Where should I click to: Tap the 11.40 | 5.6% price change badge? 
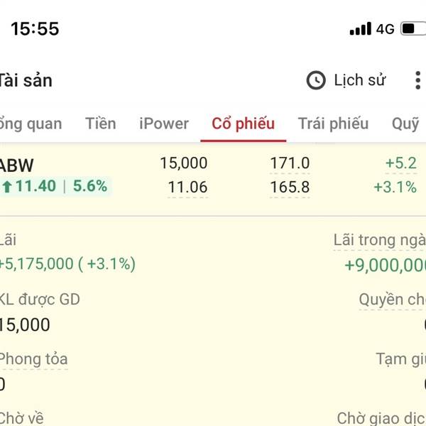coord(55,187)
